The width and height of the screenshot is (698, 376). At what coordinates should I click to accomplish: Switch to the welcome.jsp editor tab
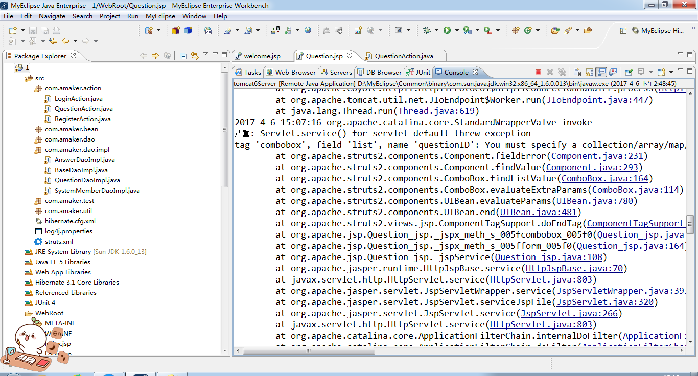[263, 56]
